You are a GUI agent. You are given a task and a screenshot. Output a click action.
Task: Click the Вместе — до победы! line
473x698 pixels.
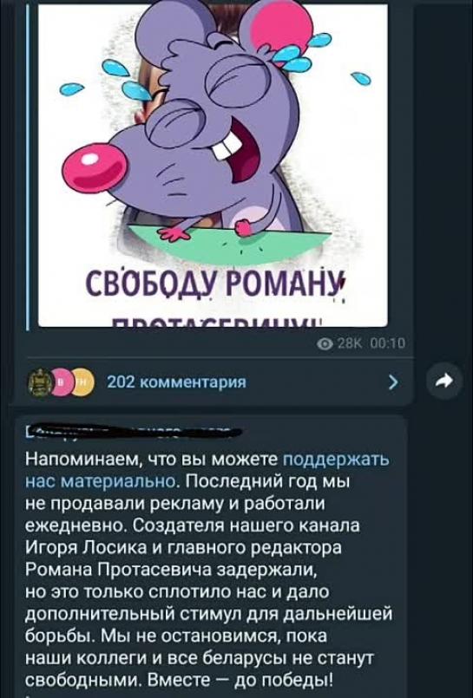tap(179, 679)
